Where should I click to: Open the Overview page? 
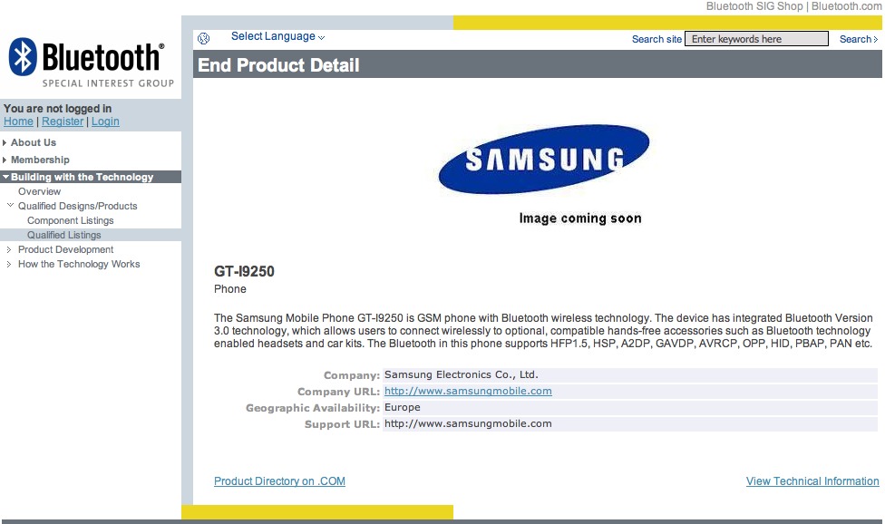(x=39, y=191)
